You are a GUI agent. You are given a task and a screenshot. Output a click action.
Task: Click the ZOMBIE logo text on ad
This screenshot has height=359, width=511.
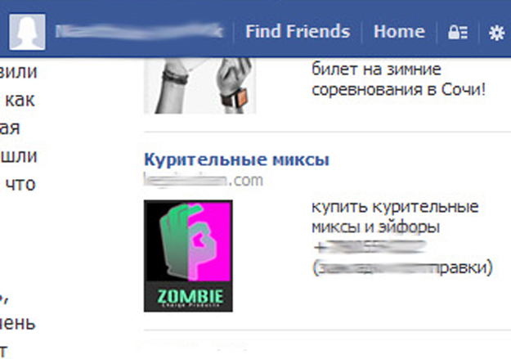(x=191, y=297)
